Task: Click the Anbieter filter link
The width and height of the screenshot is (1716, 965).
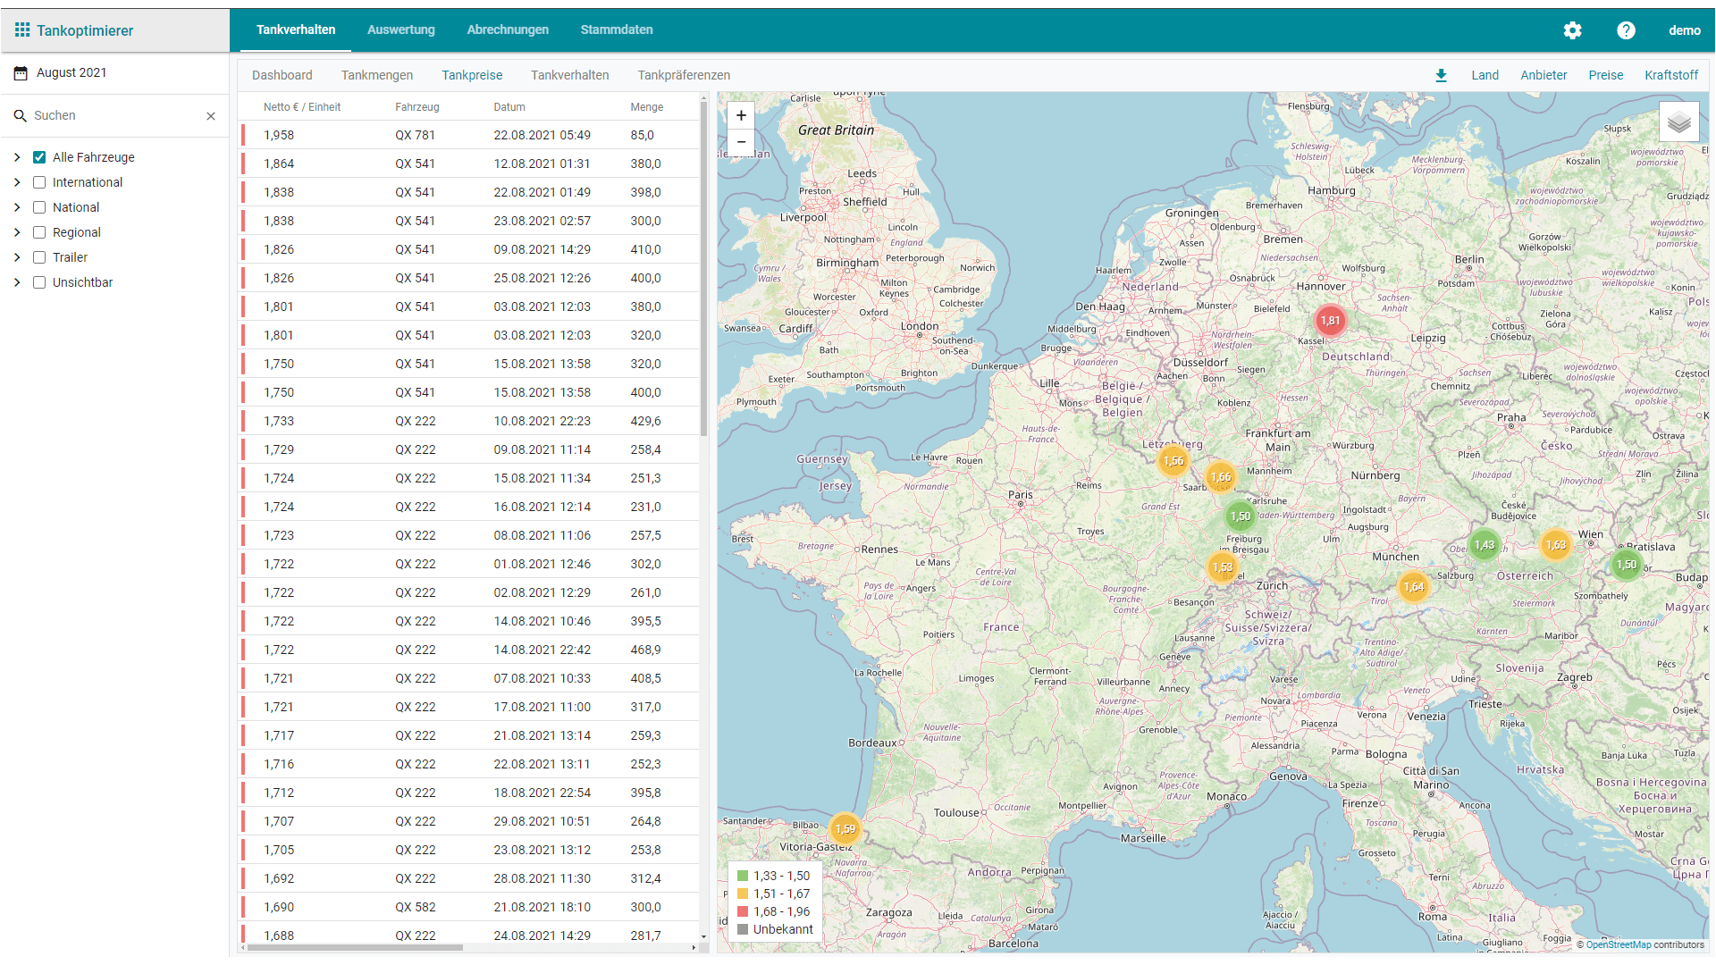Action: coord(1544,75)
